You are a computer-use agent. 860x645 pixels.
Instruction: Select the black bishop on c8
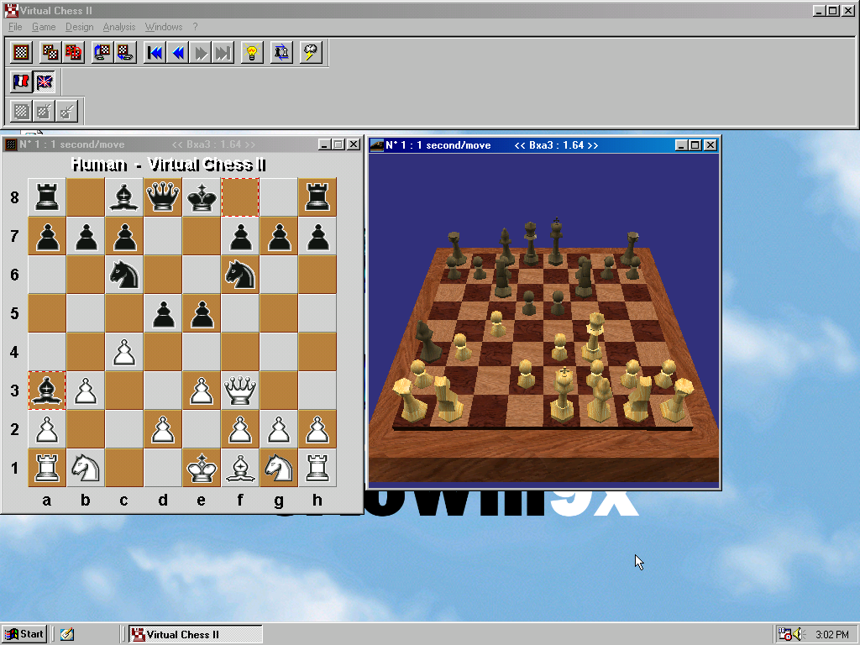coord(124,197)
